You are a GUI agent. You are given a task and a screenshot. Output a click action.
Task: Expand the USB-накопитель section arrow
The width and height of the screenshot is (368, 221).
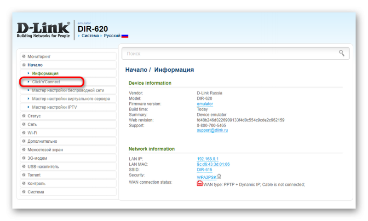click(24, 167)
